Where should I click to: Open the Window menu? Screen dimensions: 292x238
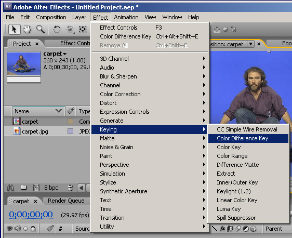(x=172, y=17)
